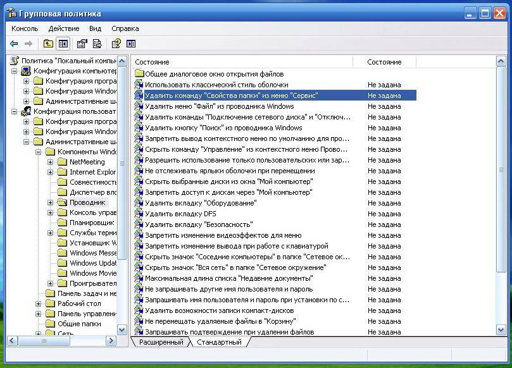The width and height of the screenshot is (512, 368).
Task: Expand the Панель управления tree node
Action: click(39, 314)
